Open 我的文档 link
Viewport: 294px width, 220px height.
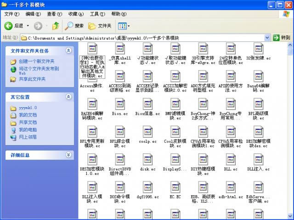(28, 115)
